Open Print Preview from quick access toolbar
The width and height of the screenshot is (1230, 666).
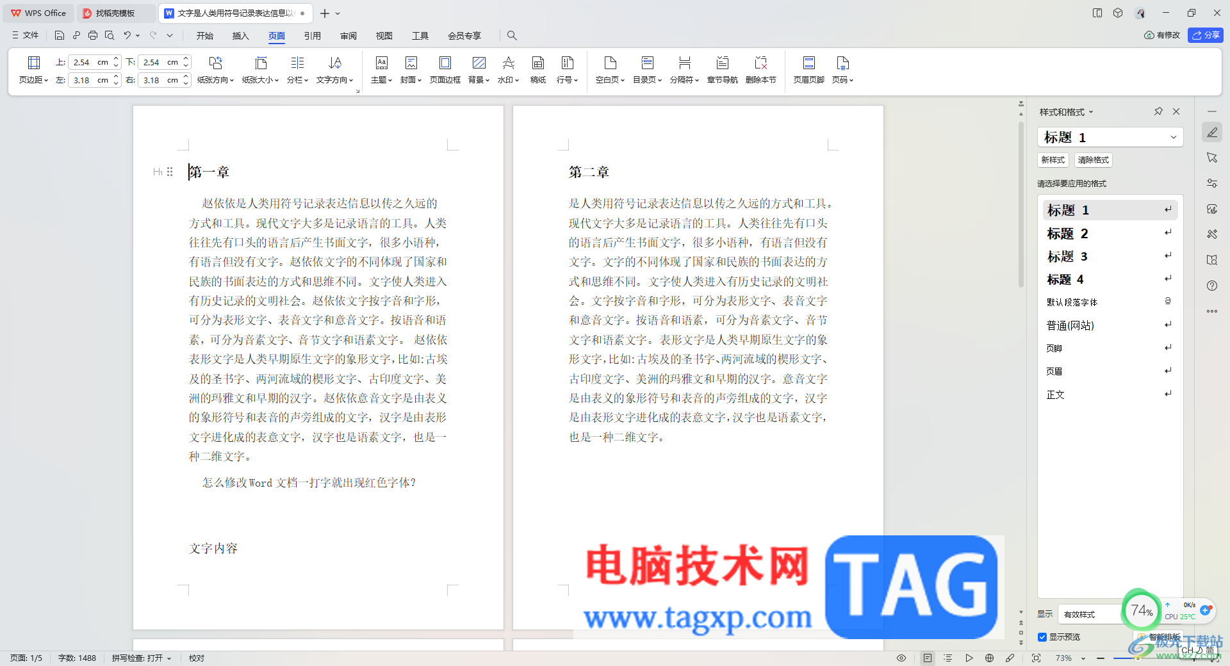(x=110, y=35)
